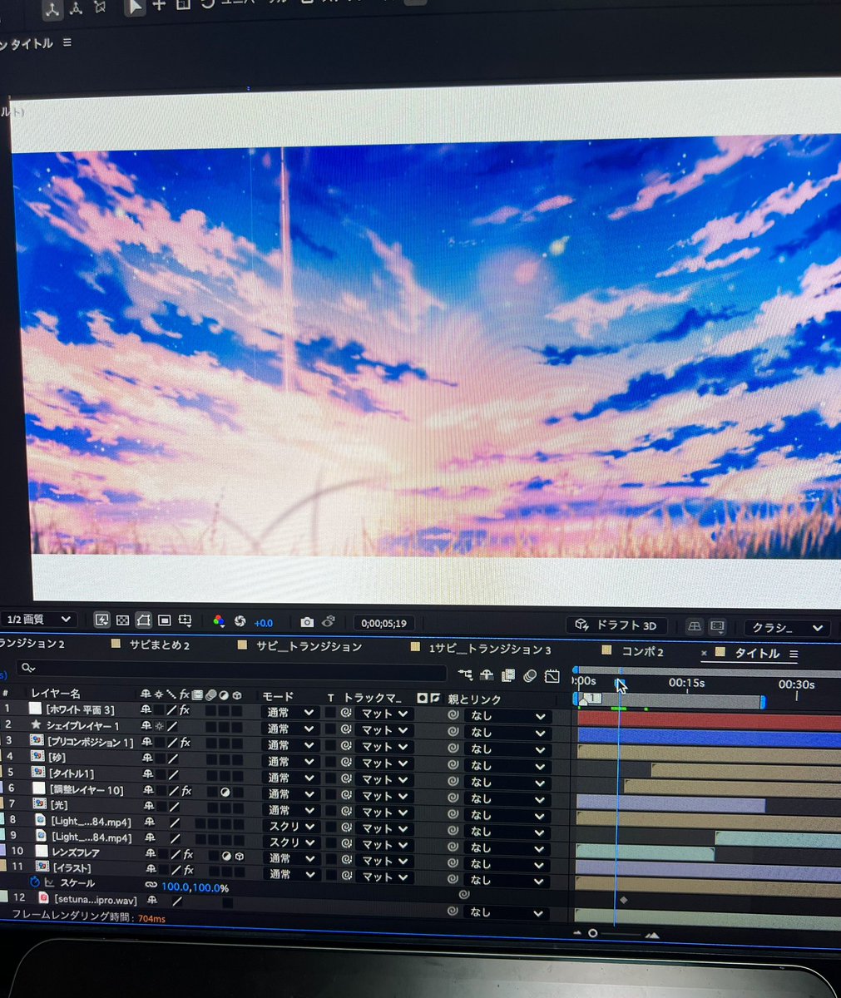Open the 1/2画質 resolution dropdown

click(39, 620)
